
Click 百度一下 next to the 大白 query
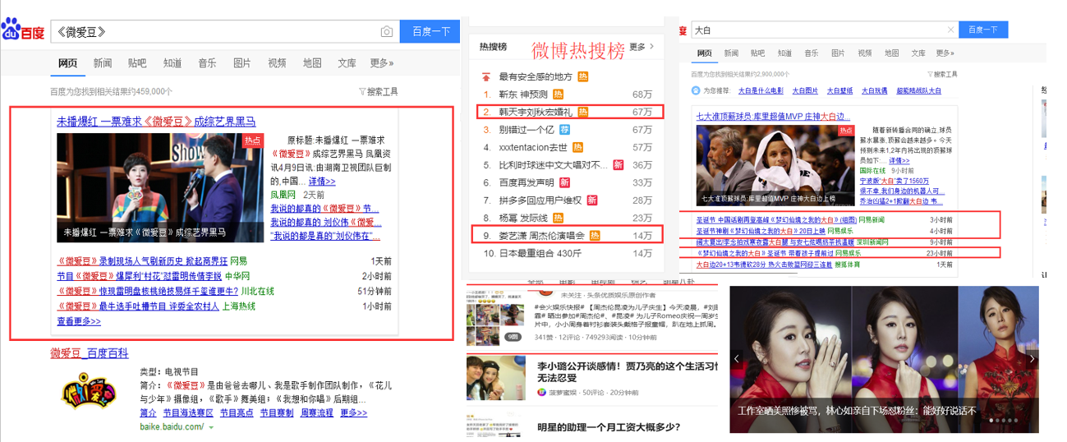[983, 30]
